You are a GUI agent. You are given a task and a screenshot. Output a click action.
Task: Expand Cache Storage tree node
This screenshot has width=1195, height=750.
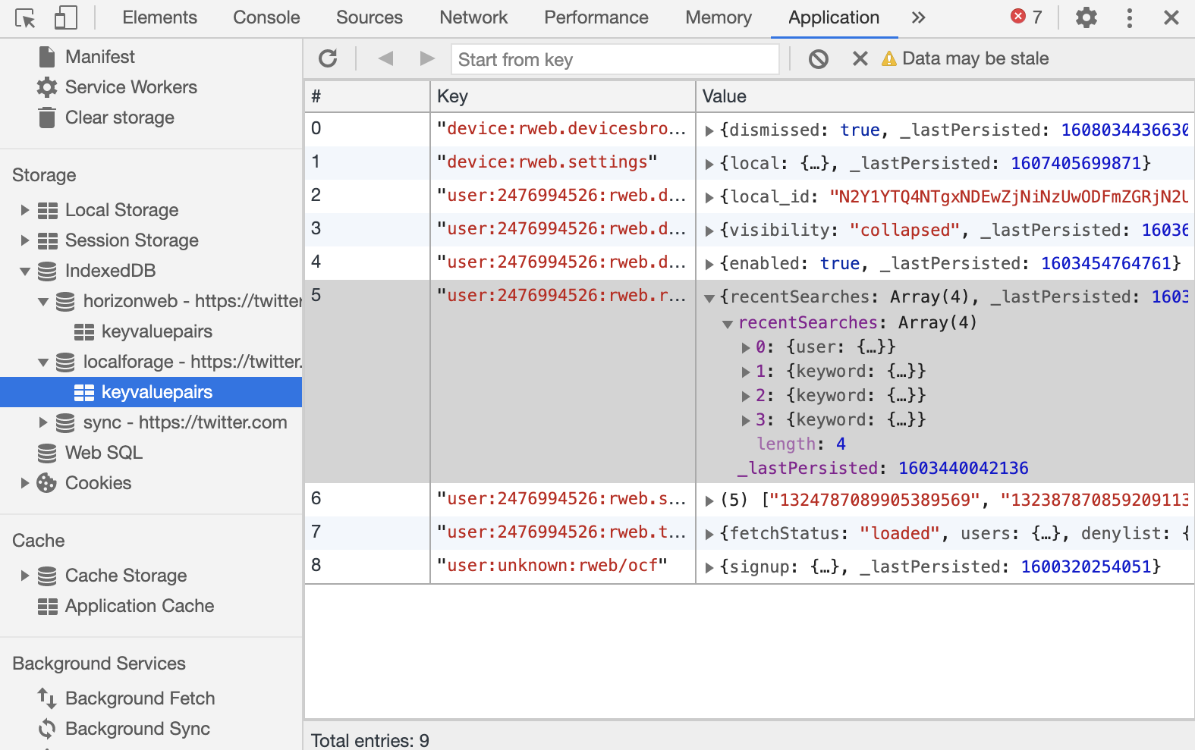coord(24,576)
